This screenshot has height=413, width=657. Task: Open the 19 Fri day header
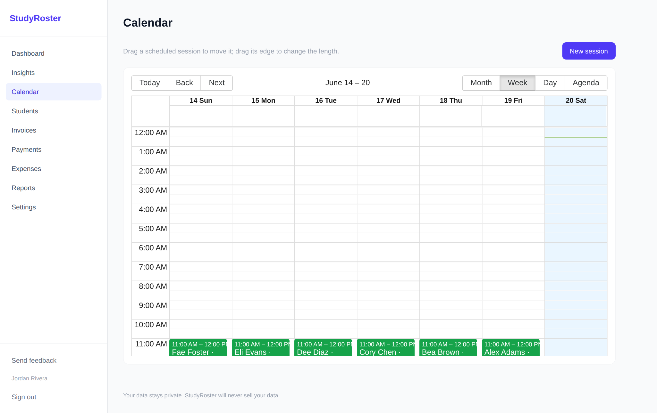pos(513,101)
